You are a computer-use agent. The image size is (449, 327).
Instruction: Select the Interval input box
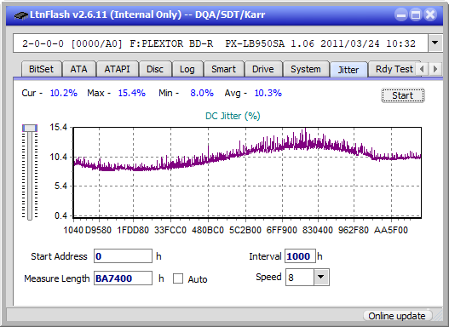pos(300,255)
